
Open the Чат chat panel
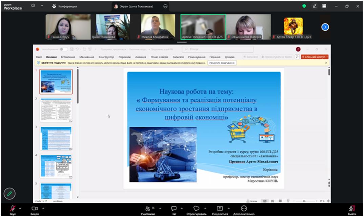coord(174,208)
